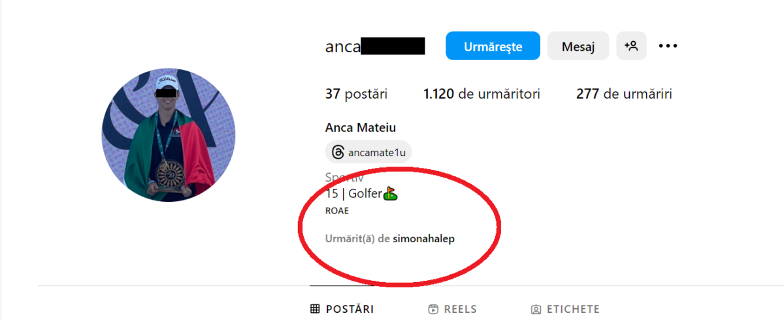The image size is (784, 320).
Task: Switch to the ETICHETE tab
Action: pos(565,309)
